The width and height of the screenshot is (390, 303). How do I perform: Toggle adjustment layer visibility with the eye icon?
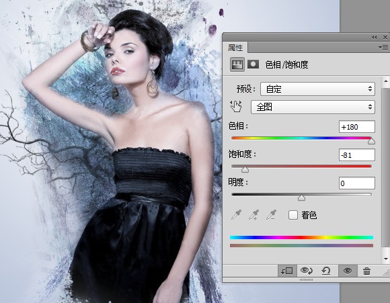pyautogui.click(x=348, y=271)
